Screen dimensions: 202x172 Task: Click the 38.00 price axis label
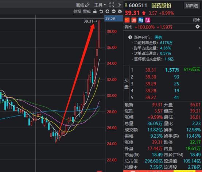(x=112, y=31)
